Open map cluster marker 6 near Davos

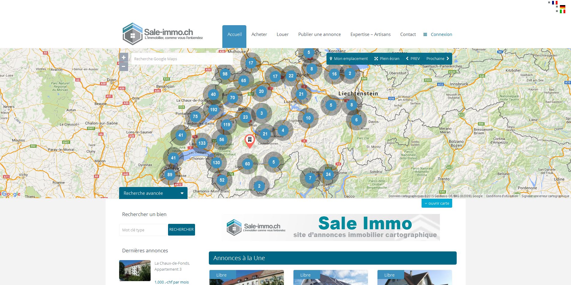coord(356,120)
